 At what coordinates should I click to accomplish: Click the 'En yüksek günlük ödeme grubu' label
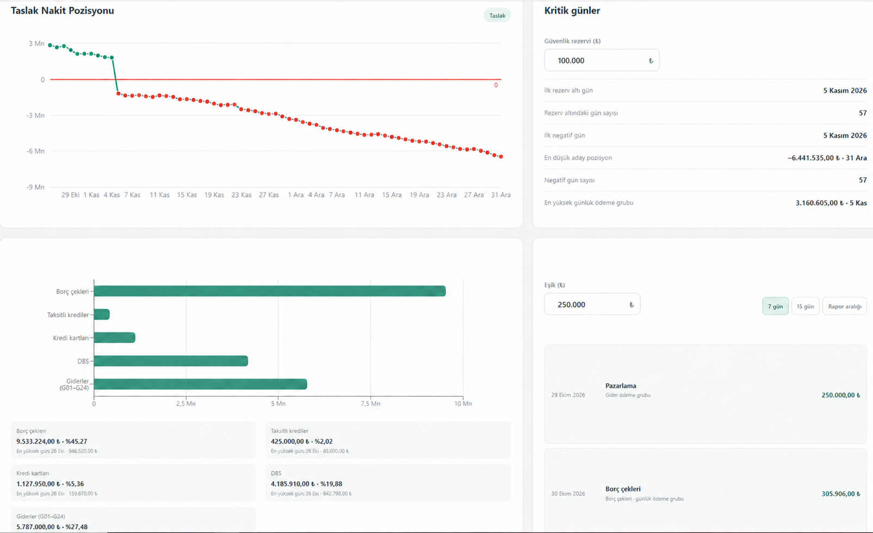click(589, 203)
